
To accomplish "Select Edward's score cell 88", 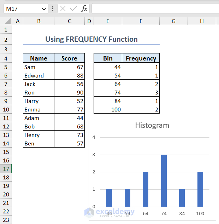I will click(70, 75).
